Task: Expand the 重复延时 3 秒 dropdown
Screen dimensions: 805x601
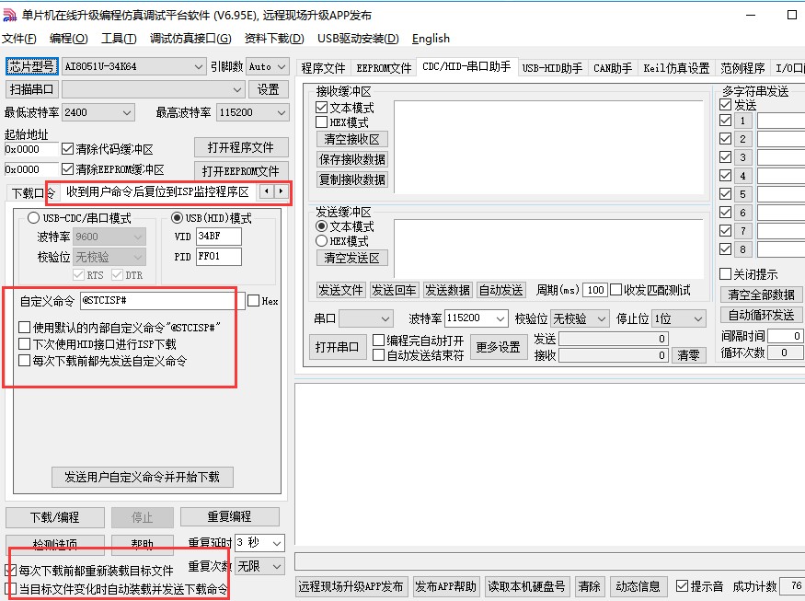Action: 277,542
